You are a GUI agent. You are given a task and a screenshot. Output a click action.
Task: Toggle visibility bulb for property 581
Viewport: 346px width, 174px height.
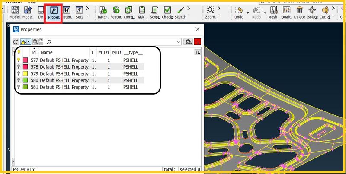click(19, 87)
